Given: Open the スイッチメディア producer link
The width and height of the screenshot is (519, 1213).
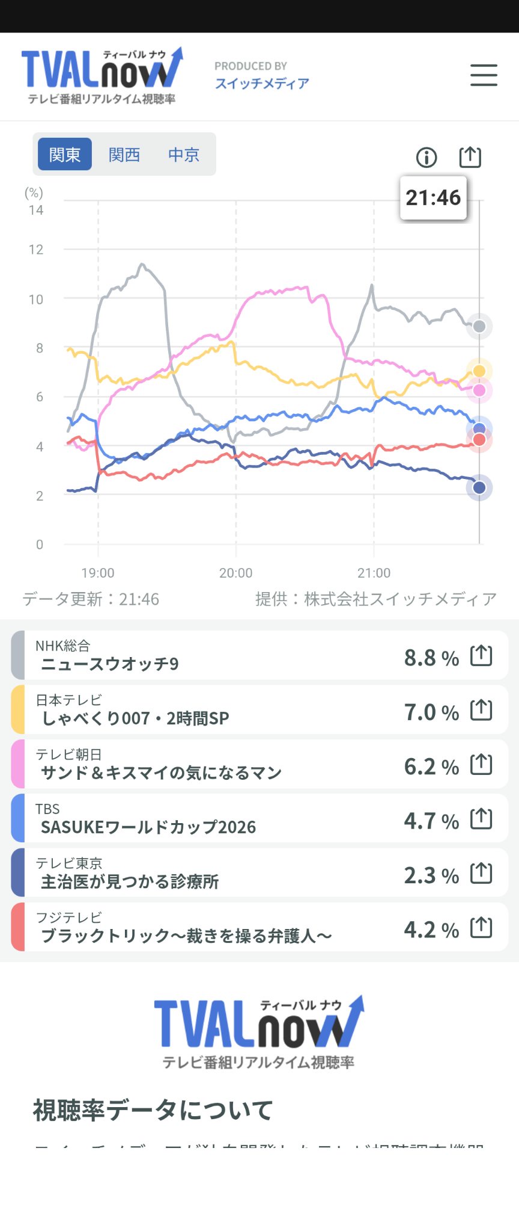Looking at the screenshot, I should (x=262, y=83).
